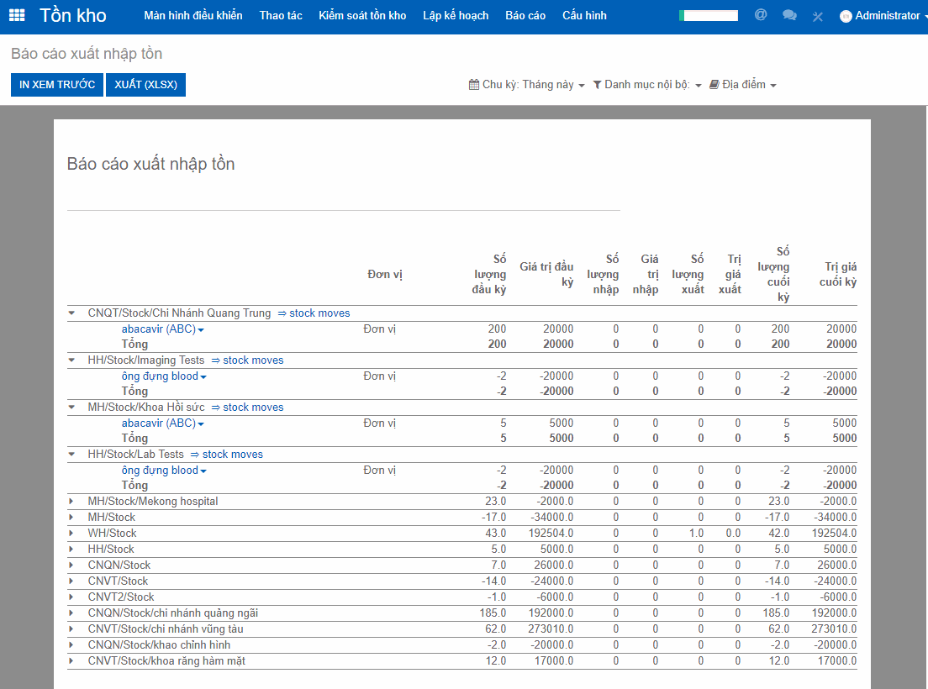Open the Chu kỳ: Tháng này dropdown
Viewport: 928px width, 689px height.
531,85
